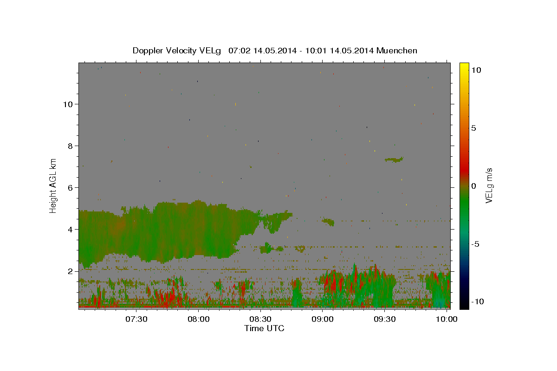The image size is (557, 371).
Task: Click the 08:00 time tick label
Action: [199, 319]
